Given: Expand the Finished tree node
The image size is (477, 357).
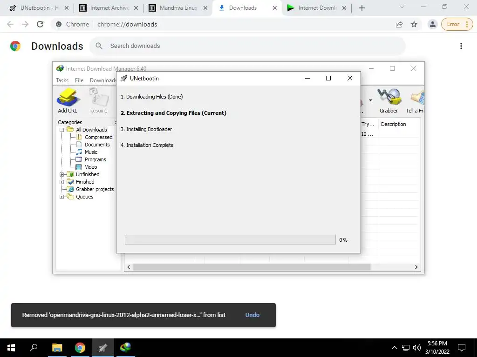Looking at the screenshot, I should (x=62, y=182).
